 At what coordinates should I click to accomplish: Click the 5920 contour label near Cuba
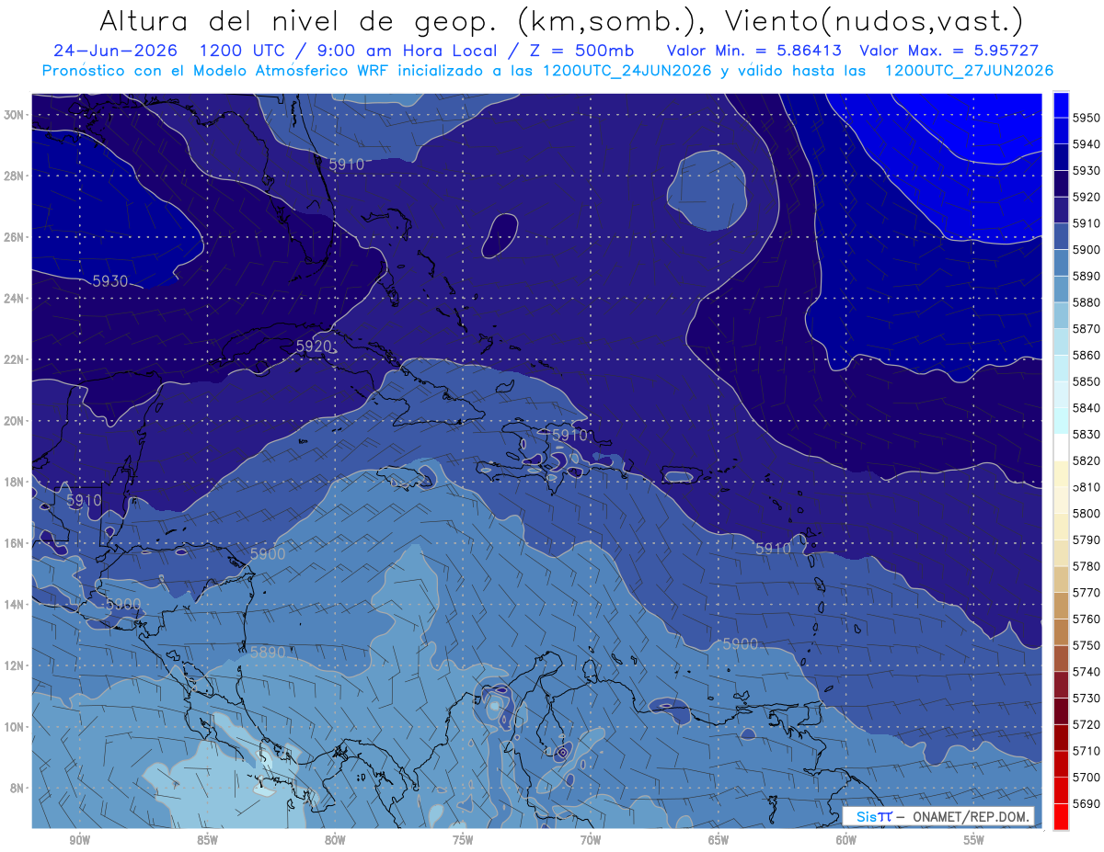(x=314, y=346)
